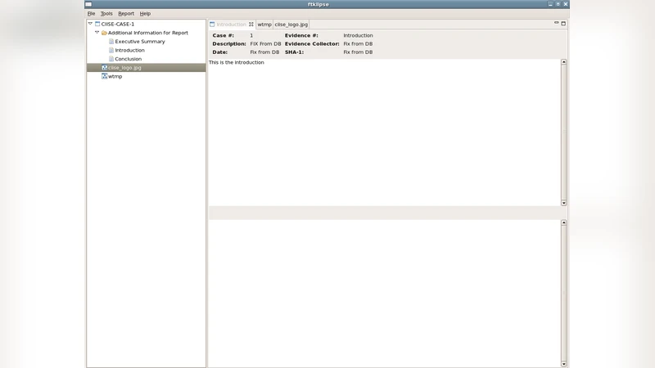Collapse Additional Information for Report folder

click(97, 33)
